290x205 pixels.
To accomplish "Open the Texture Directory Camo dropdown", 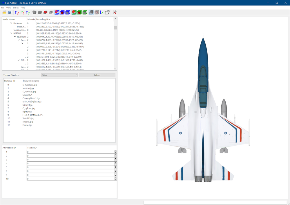I will 59,75.
